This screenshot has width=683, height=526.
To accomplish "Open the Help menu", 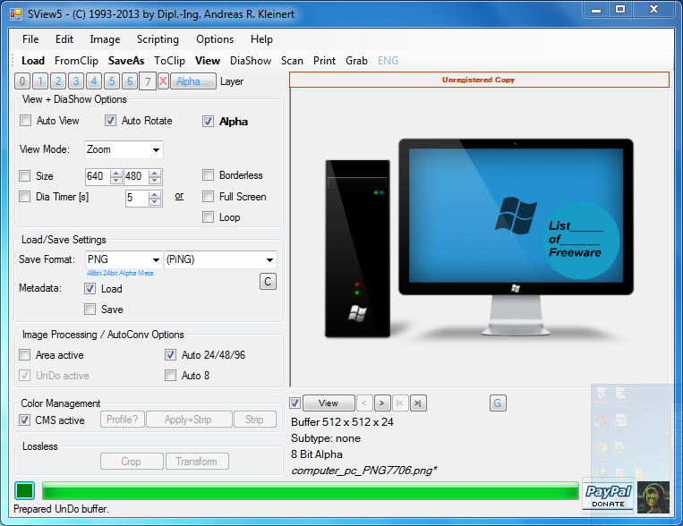I will point(261,39).
